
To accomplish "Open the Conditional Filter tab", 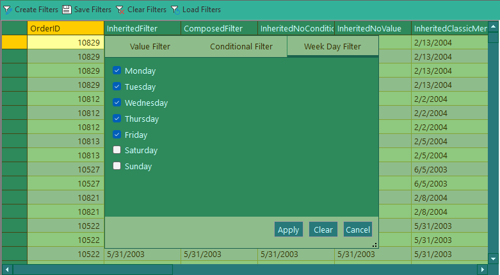I will click(x=241, y=46).
